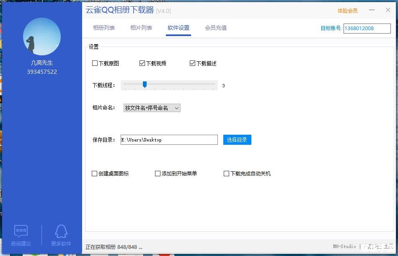Image resolution: width=398 pixels, height=256 pixels.
Task: Switch to the 相册列表 tab
Action: tap(104, 28)
